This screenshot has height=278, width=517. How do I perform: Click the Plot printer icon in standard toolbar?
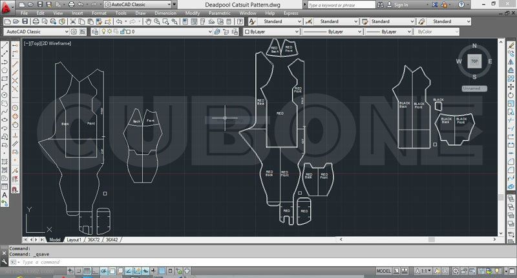click(36, 22)
